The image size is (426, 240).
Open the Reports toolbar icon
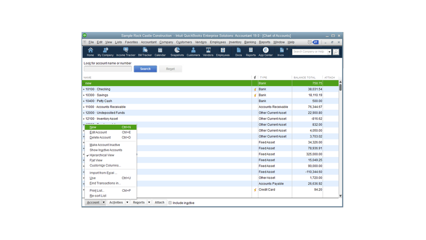250,52
